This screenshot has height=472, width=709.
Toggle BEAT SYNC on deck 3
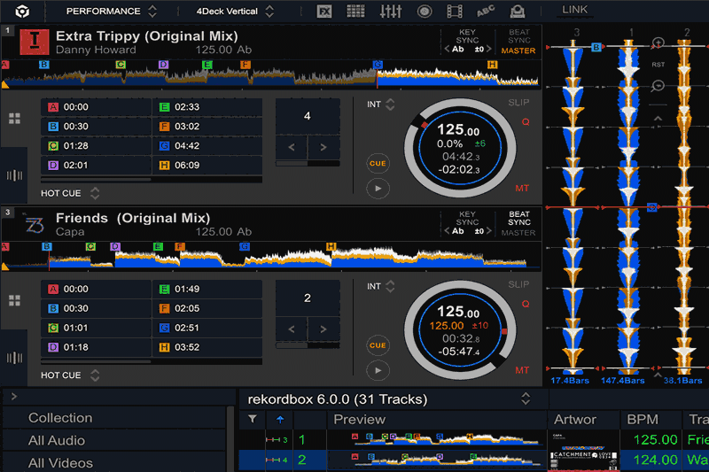coord(519,218)
